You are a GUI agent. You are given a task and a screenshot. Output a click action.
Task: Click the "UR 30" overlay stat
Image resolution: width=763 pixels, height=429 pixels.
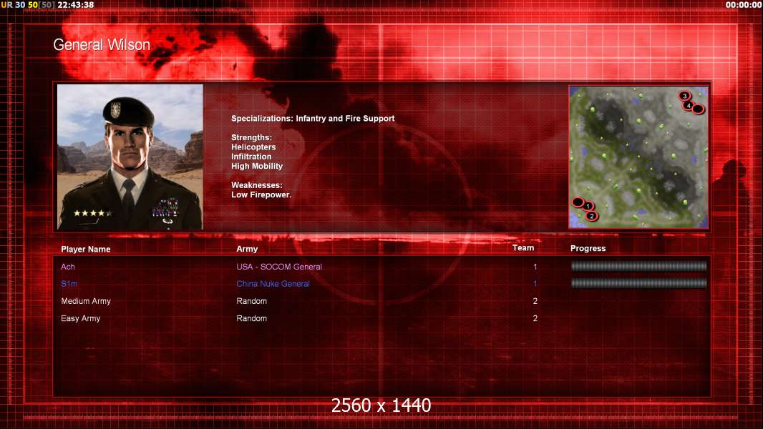(13, 5)
